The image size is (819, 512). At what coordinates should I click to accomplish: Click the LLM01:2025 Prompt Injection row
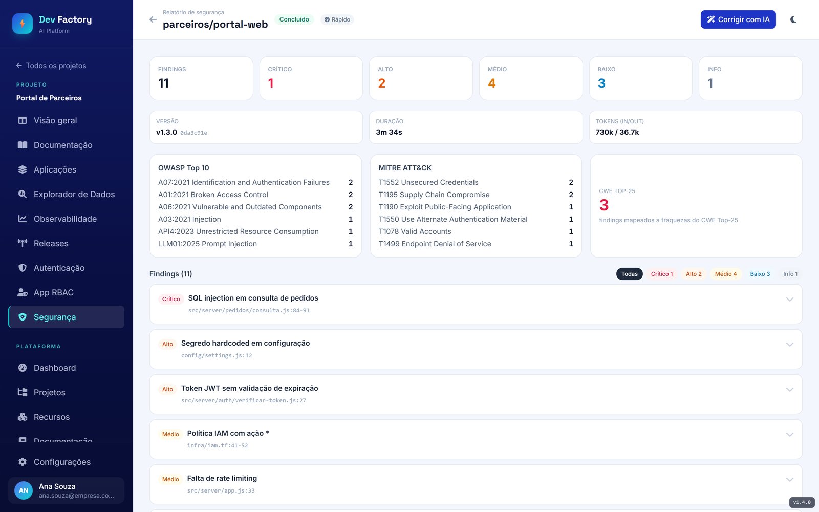click(255, 244)
